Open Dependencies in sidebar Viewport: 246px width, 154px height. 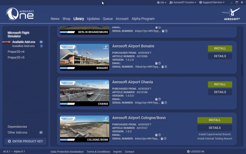pyautogui.click(x=17, y=127)
